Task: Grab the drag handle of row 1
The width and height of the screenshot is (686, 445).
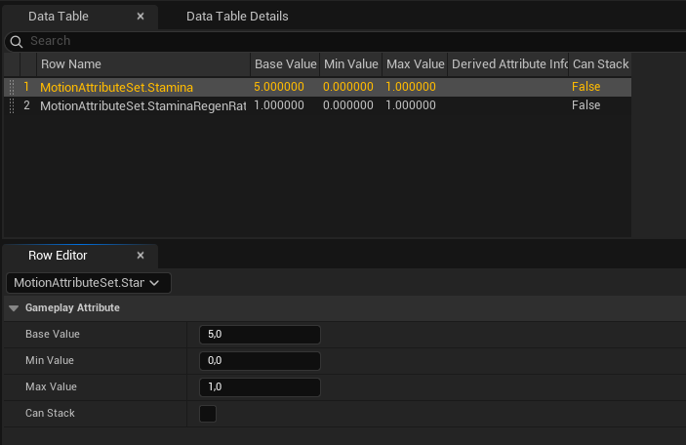Action: [11, 87]
